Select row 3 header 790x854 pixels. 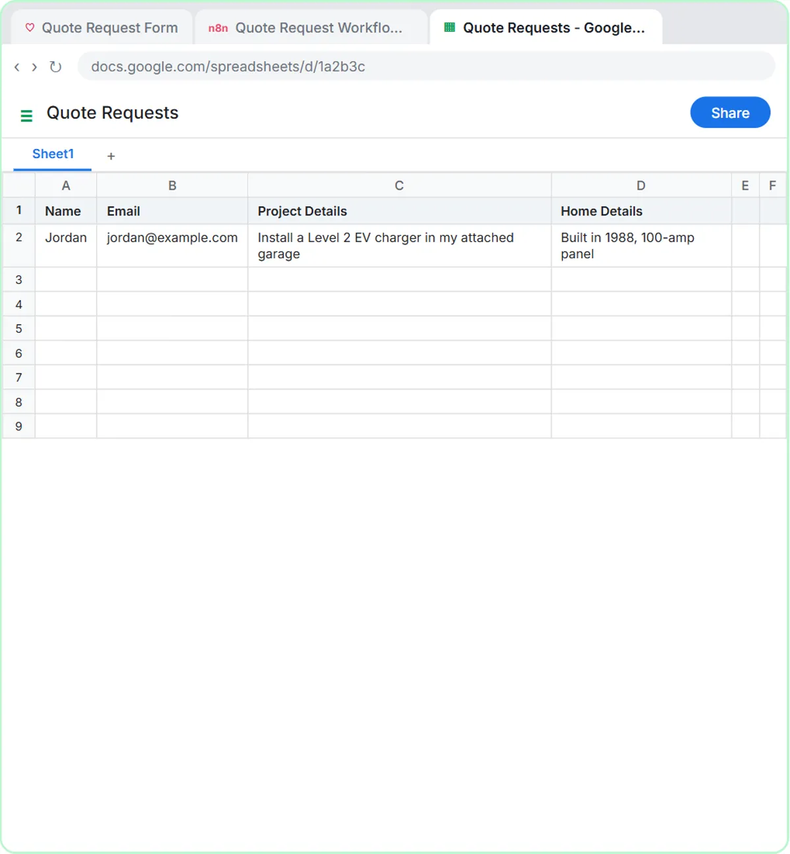(19, 279)
